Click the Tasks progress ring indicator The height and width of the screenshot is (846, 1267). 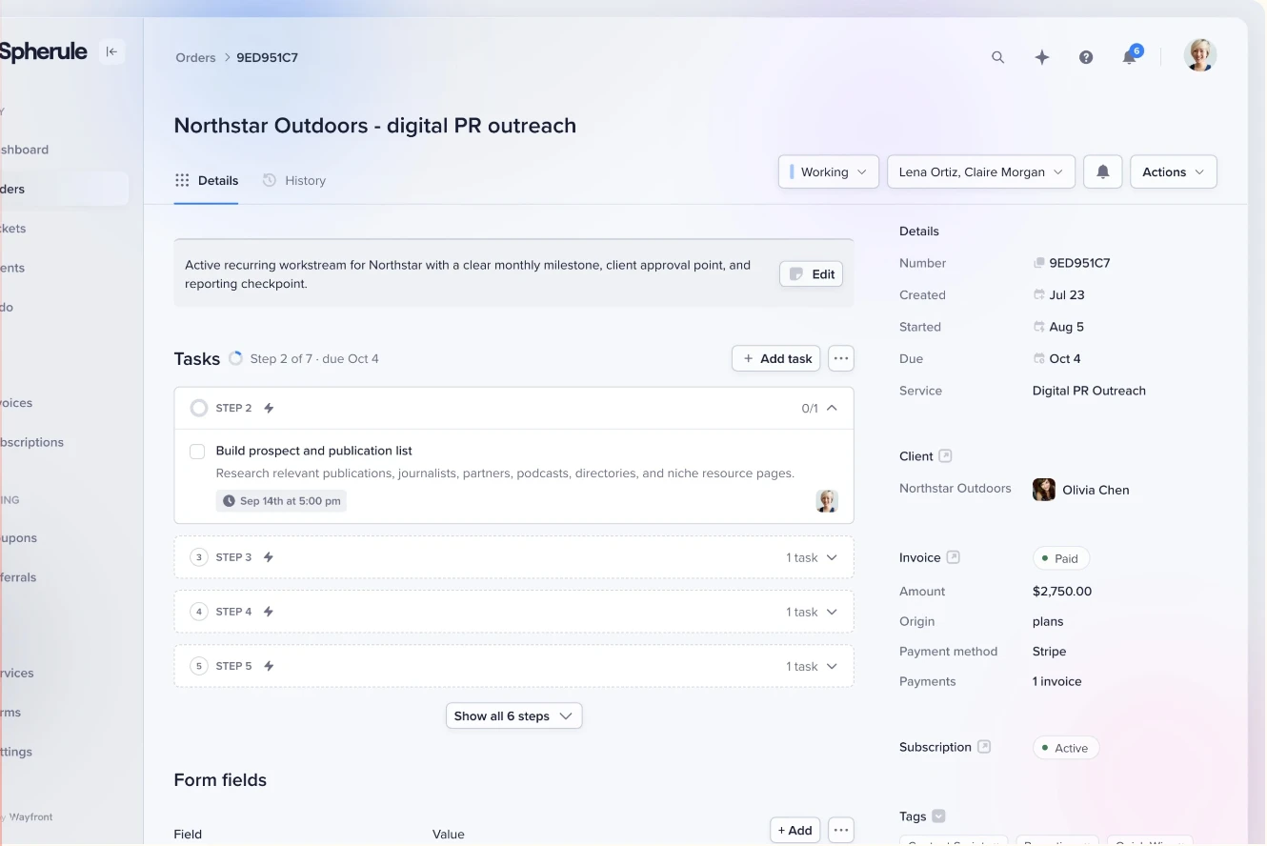tap(236, 358)
